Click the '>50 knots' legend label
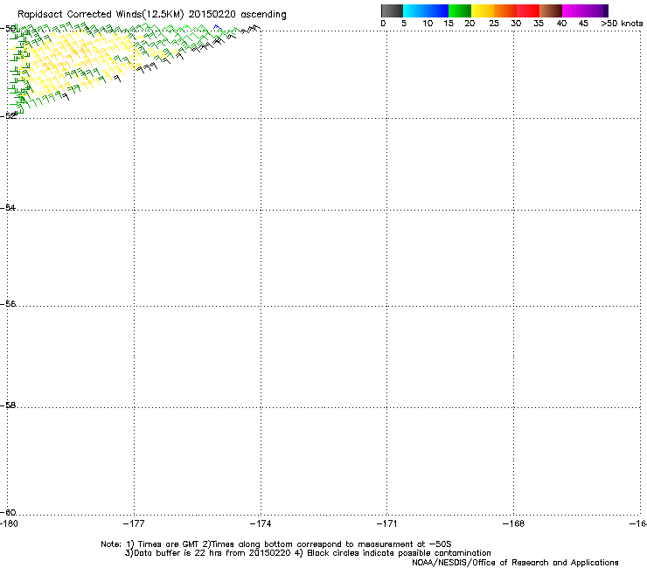Image resolution: width=647 pixels, height=568 pixels. 622,24
